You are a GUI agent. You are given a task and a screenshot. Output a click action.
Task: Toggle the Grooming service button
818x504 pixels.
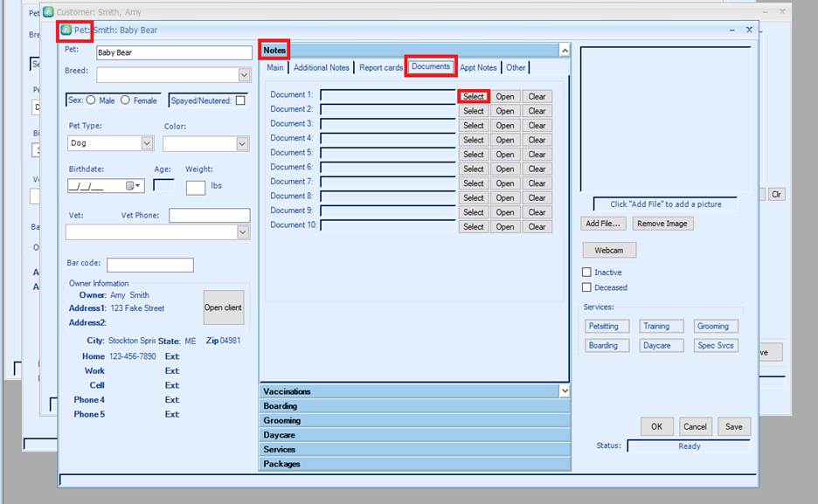[712, 327]
